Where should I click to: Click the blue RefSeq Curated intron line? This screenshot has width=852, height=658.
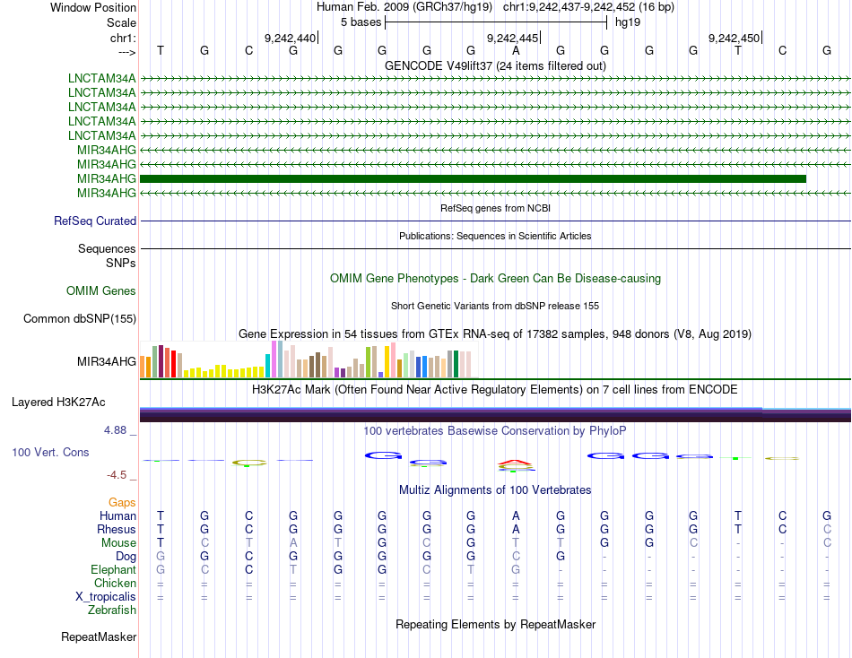pyautogui.click(x=496, y=221)
